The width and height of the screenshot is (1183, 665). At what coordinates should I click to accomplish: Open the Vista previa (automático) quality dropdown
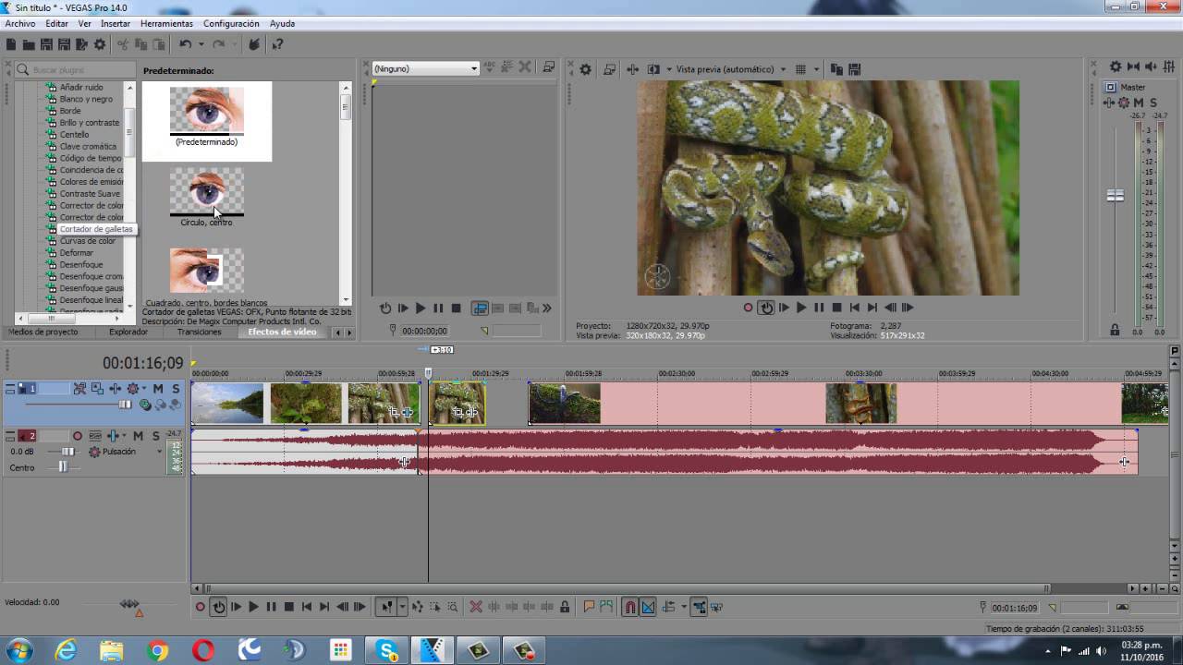[731, 69]
